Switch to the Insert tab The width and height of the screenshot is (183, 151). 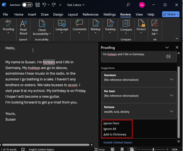point(32,14)
